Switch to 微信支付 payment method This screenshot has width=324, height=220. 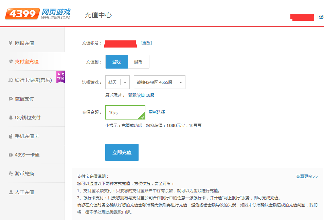coord(24,99)
